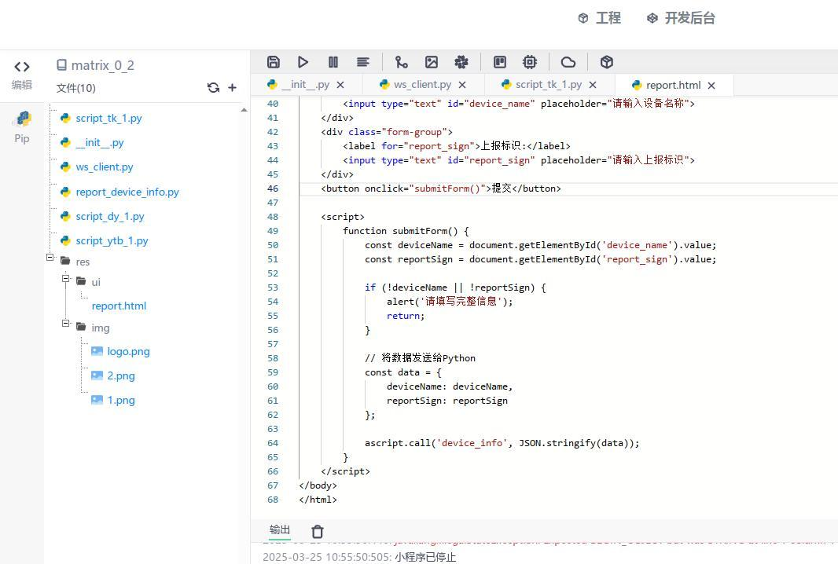Click the ascript.call('device_info' code line
The image size is (838, 564).
[x=502, y=443]
